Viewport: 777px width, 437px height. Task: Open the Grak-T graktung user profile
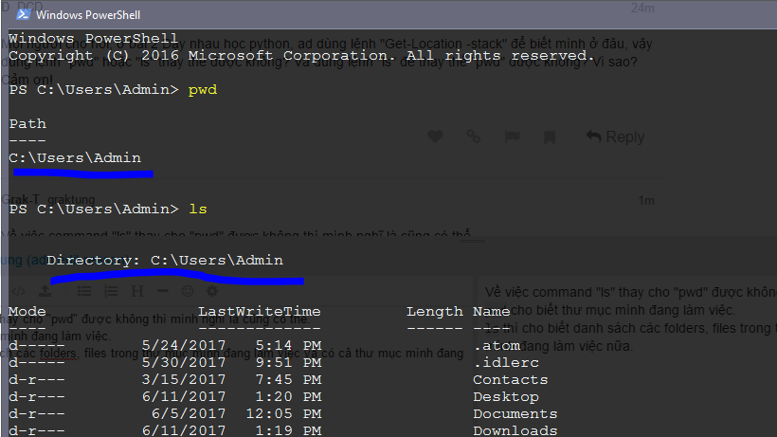tap(48, 200)
